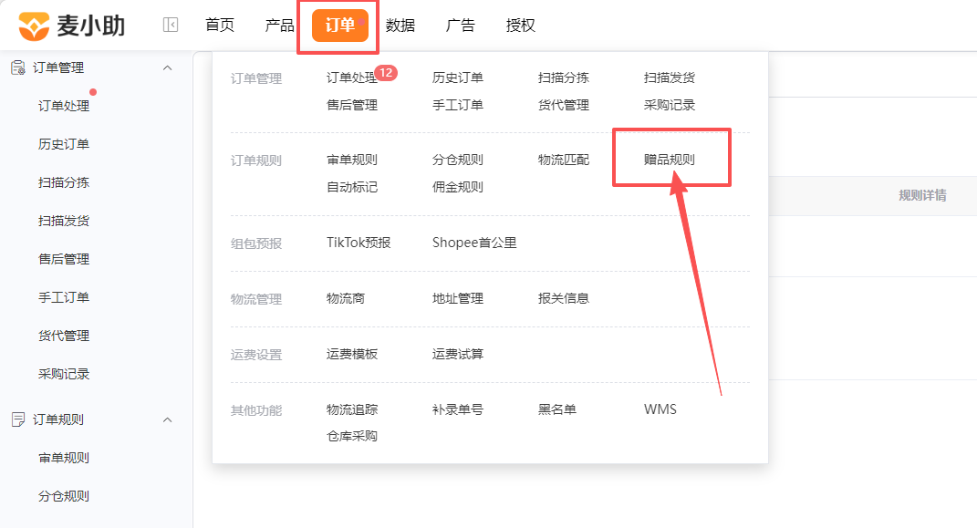Screen dimensions: 977x528
Task: Open the 物流匹配 rule page
Action: click(564, 160)
